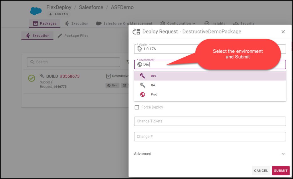
Task: Click the globe icon on the Dev chip
Action: pyautogui.click(x=109, y=85)
